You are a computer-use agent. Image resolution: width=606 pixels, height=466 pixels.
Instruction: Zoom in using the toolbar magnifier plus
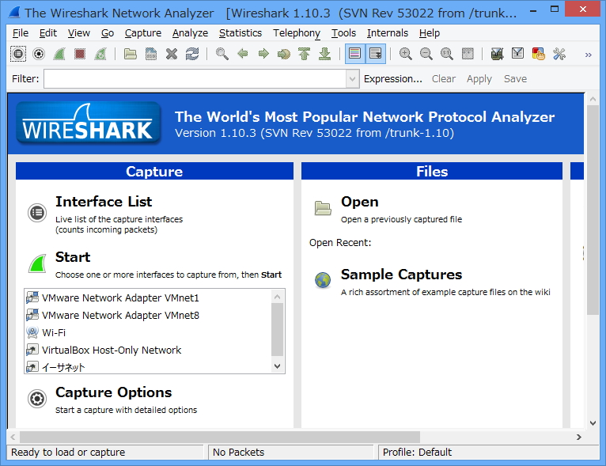405,54
